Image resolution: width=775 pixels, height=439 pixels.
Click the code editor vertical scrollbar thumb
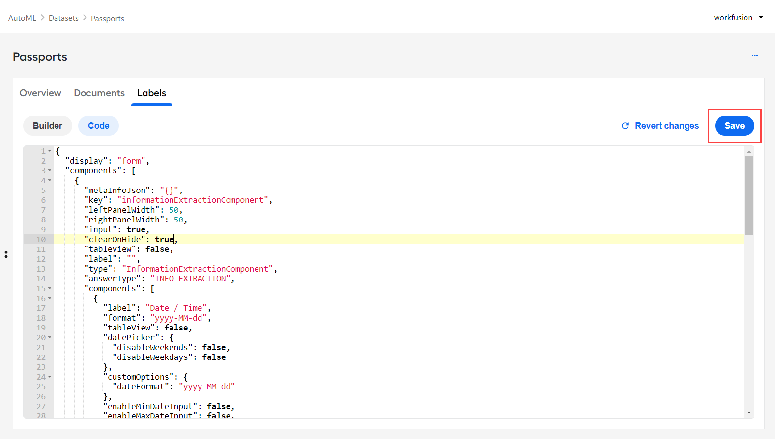(x=749, y=195)
